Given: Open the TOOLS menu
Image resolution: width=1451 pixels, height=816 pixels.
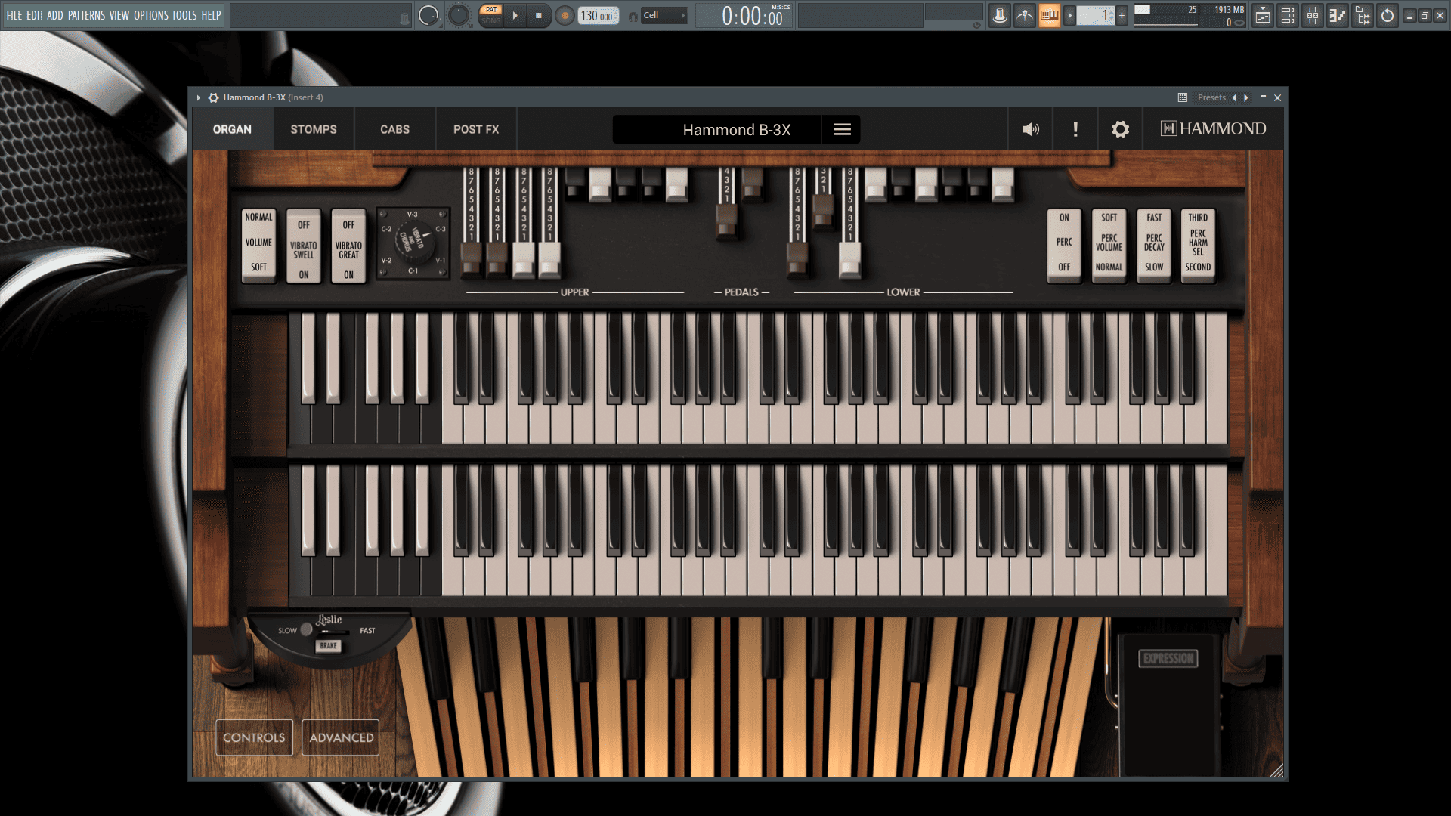Looking at the screenshot, I should click(184, 15).
